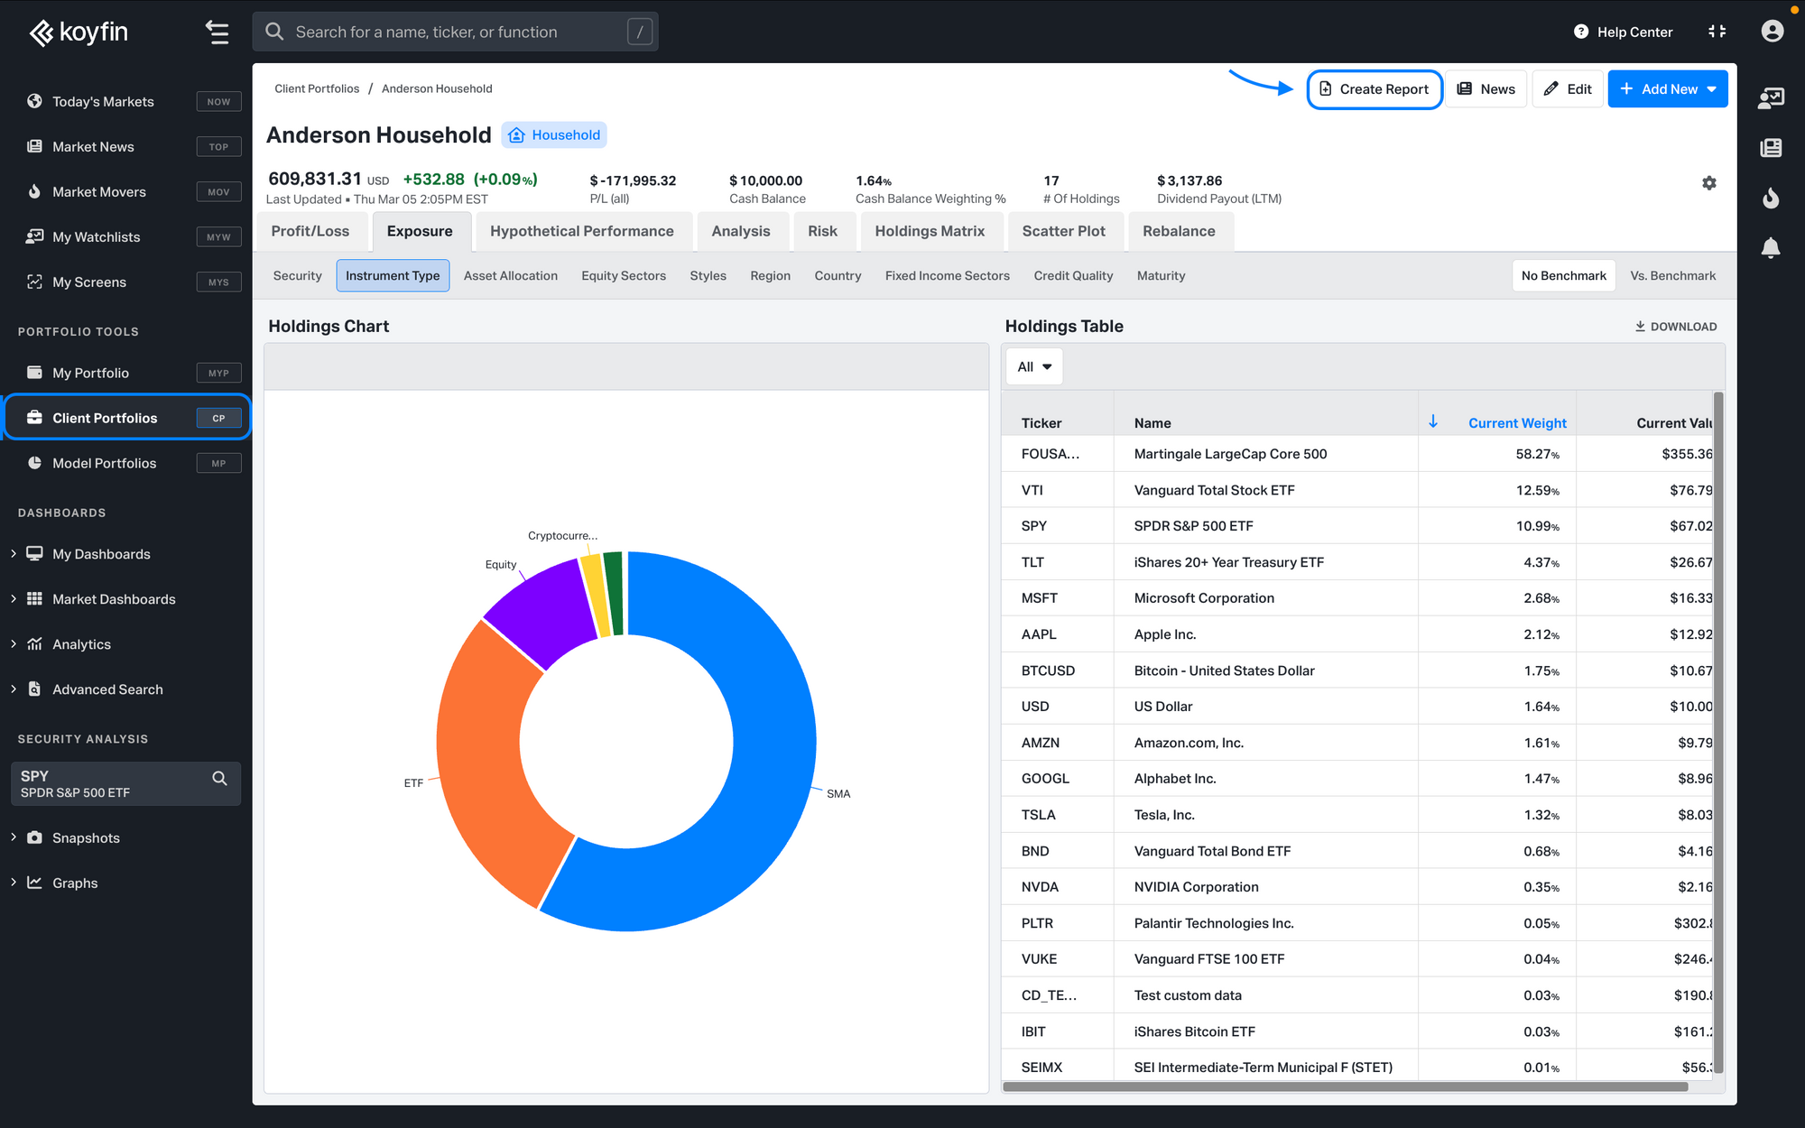1805x1128 pixels.
Task: Download the holdings table
Action: coord(1676,327)
